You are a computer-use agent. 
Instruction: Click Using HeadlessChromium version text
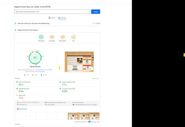coord(86,105)
